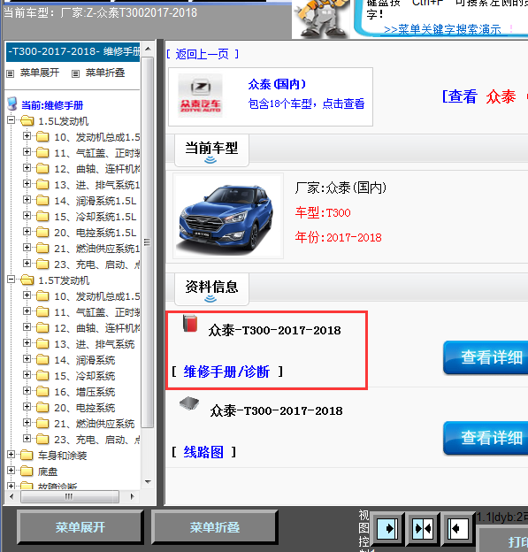This screenshot has height=552, width=528.
Task: Select 13、进、排气系统1 under 1.5L发动机
Action: 96,185
